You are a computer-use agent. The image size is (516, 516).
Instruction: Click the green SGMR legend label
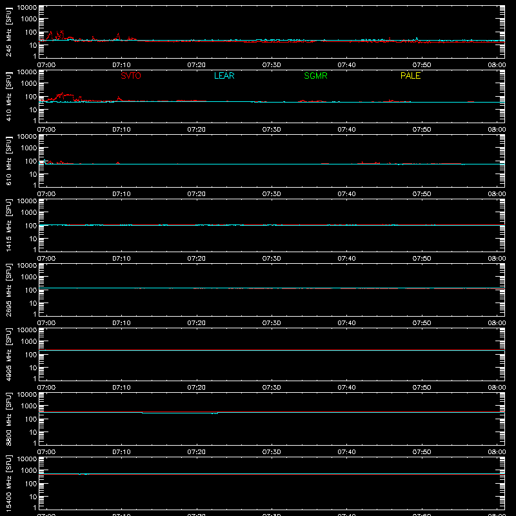coord(315,75)
